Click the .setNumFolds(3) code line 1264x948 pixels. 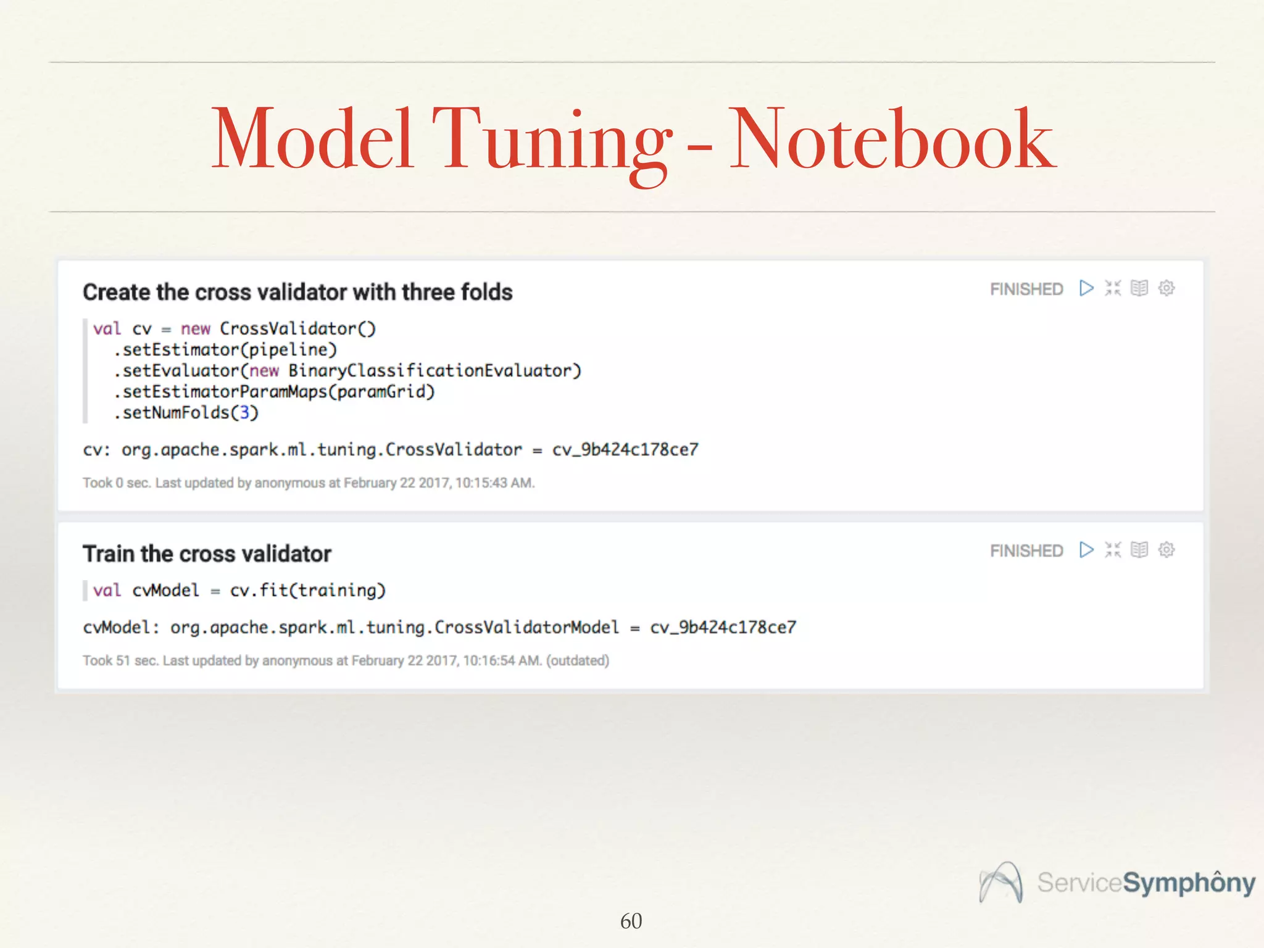[x=186, y=412]
